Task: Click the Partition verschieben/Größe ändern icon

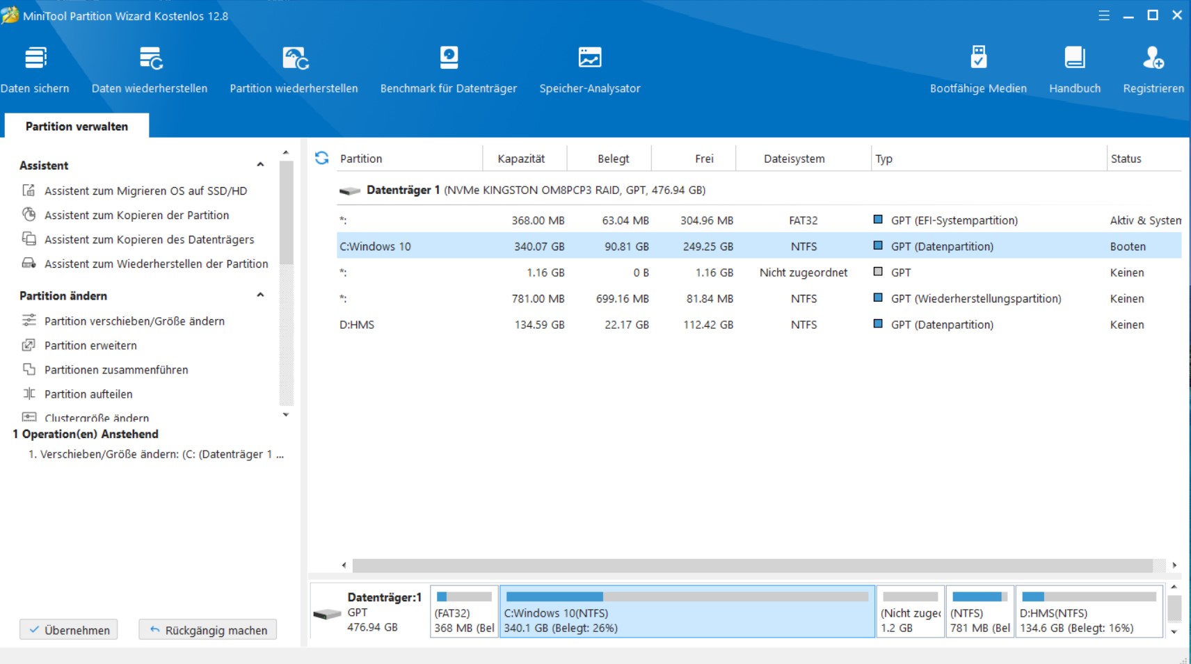Action: coord(29,321)
